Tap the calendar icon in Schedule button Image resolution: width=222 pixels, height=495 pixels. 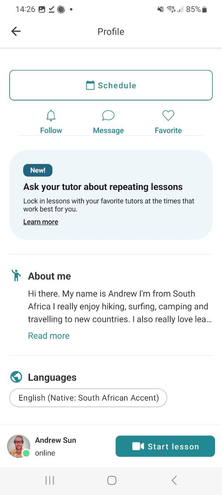(90, 85)
